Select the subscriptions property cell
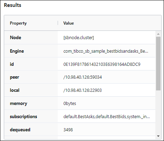Viewport: 164px width, 141px height. click(x=31, y=116)
